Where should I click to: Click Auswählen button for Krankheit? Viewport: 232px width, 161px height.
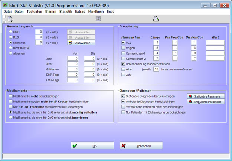pos(81,43)
